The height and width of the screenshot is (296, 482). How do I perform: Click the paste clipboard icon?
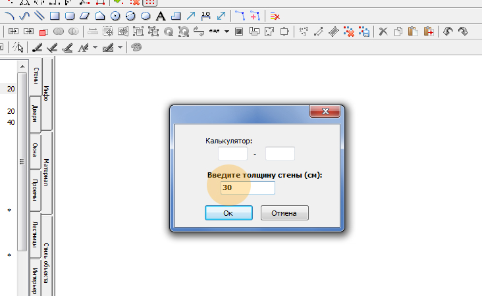coord(412,31)
